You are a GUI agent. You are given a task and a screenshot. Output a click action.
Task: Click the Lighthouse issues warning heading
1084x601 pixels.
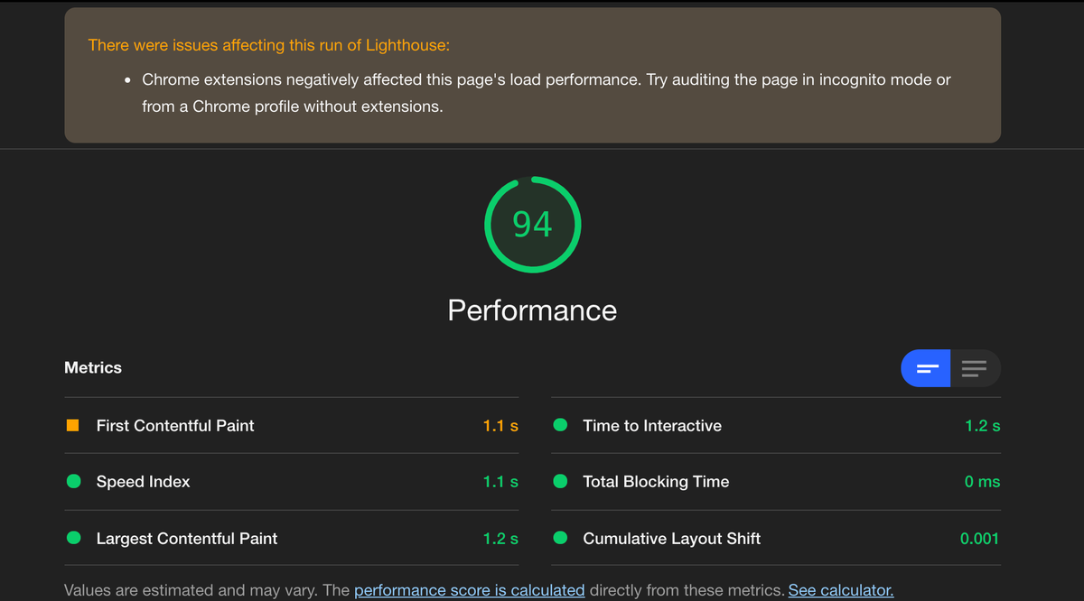point(268,45)
